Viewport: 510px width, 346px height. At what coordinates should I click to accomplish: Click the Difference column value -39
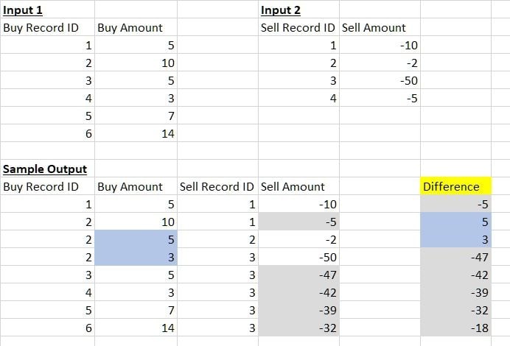[455, 292]
